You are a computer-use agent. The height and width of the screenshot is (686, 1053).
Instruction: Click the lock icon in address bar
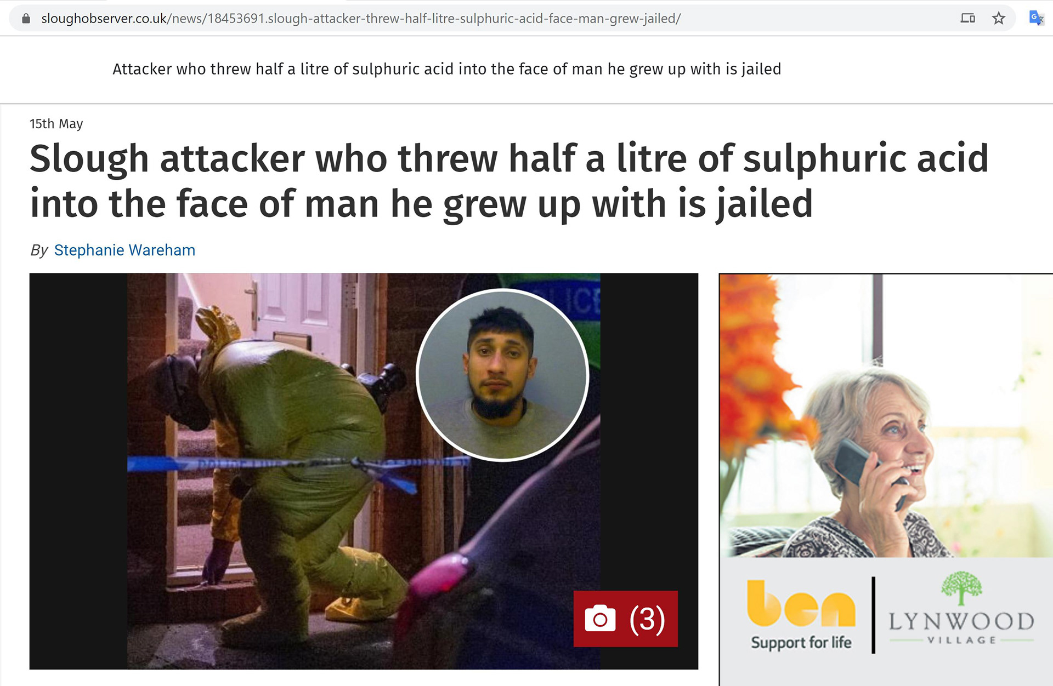(26, 19)
